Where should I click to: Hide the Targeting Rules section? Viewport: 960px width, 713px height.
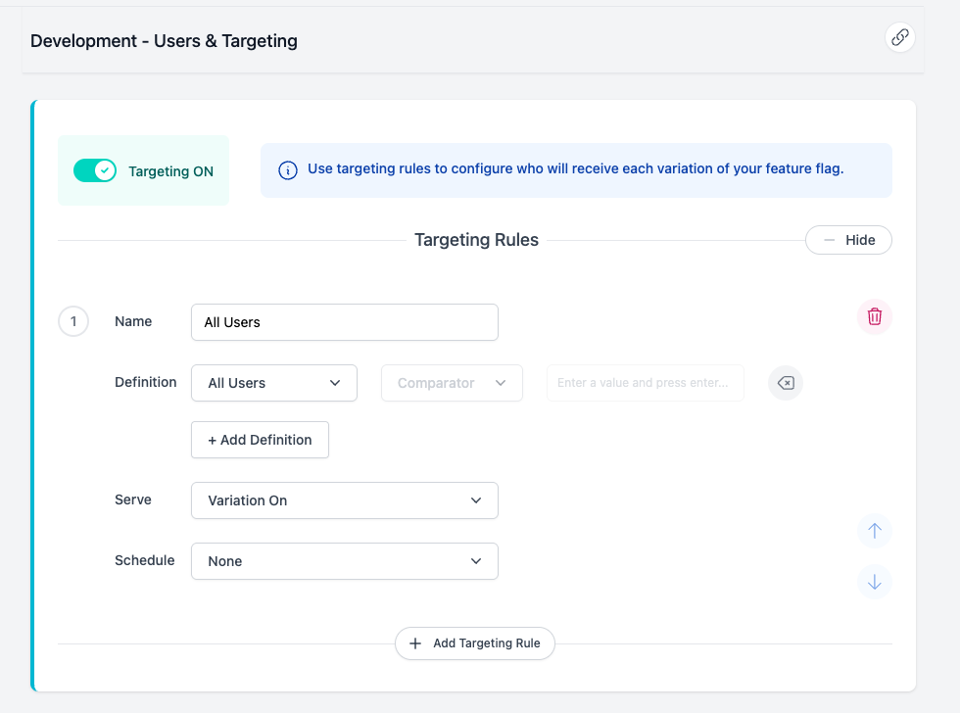tap(848, 240)
